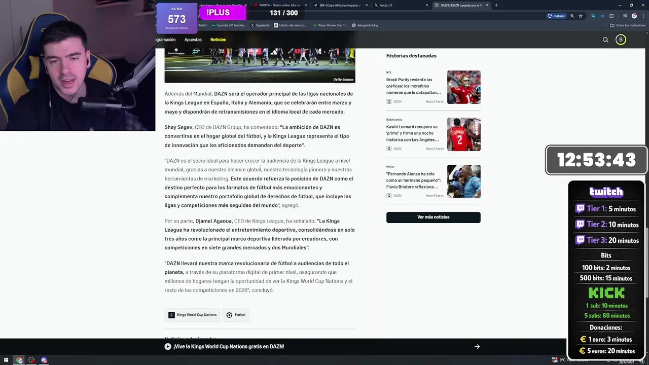Open the Estado del servicio bookmark

(290, 25)
